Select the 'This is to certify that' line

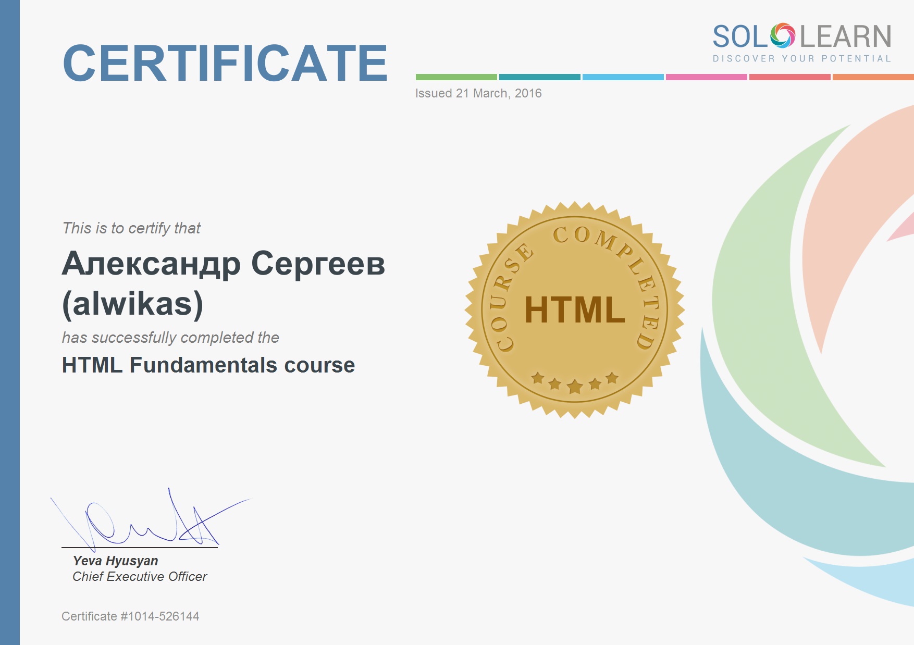pos(131,228)
